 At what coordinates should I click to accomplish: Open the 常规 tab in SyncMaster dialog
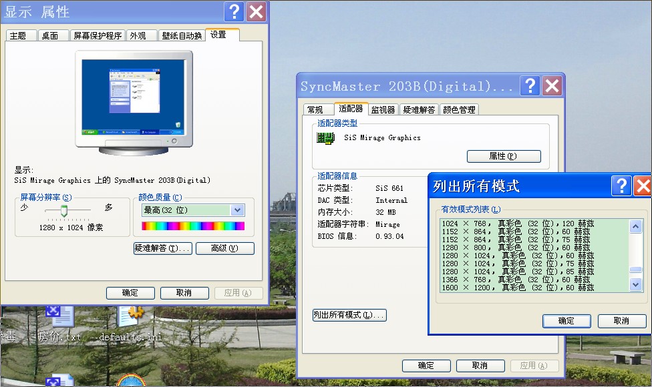coord(319,109)
